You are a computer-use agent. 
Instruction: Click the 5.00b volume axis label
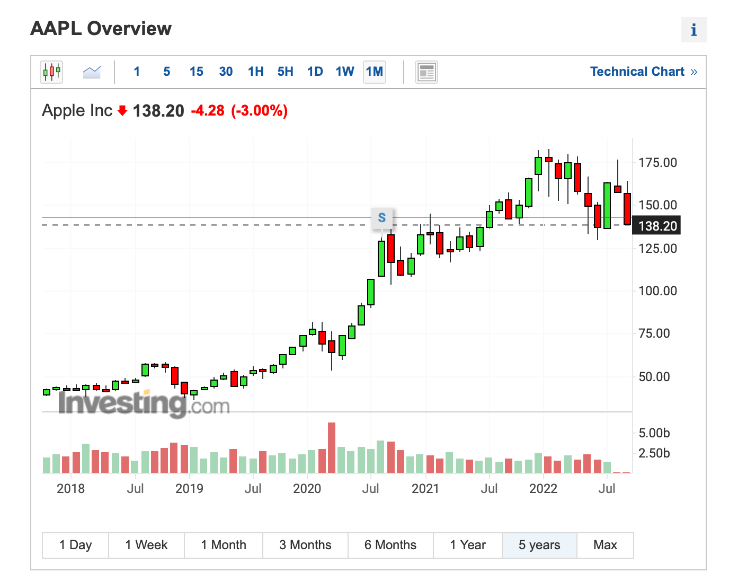654,433
